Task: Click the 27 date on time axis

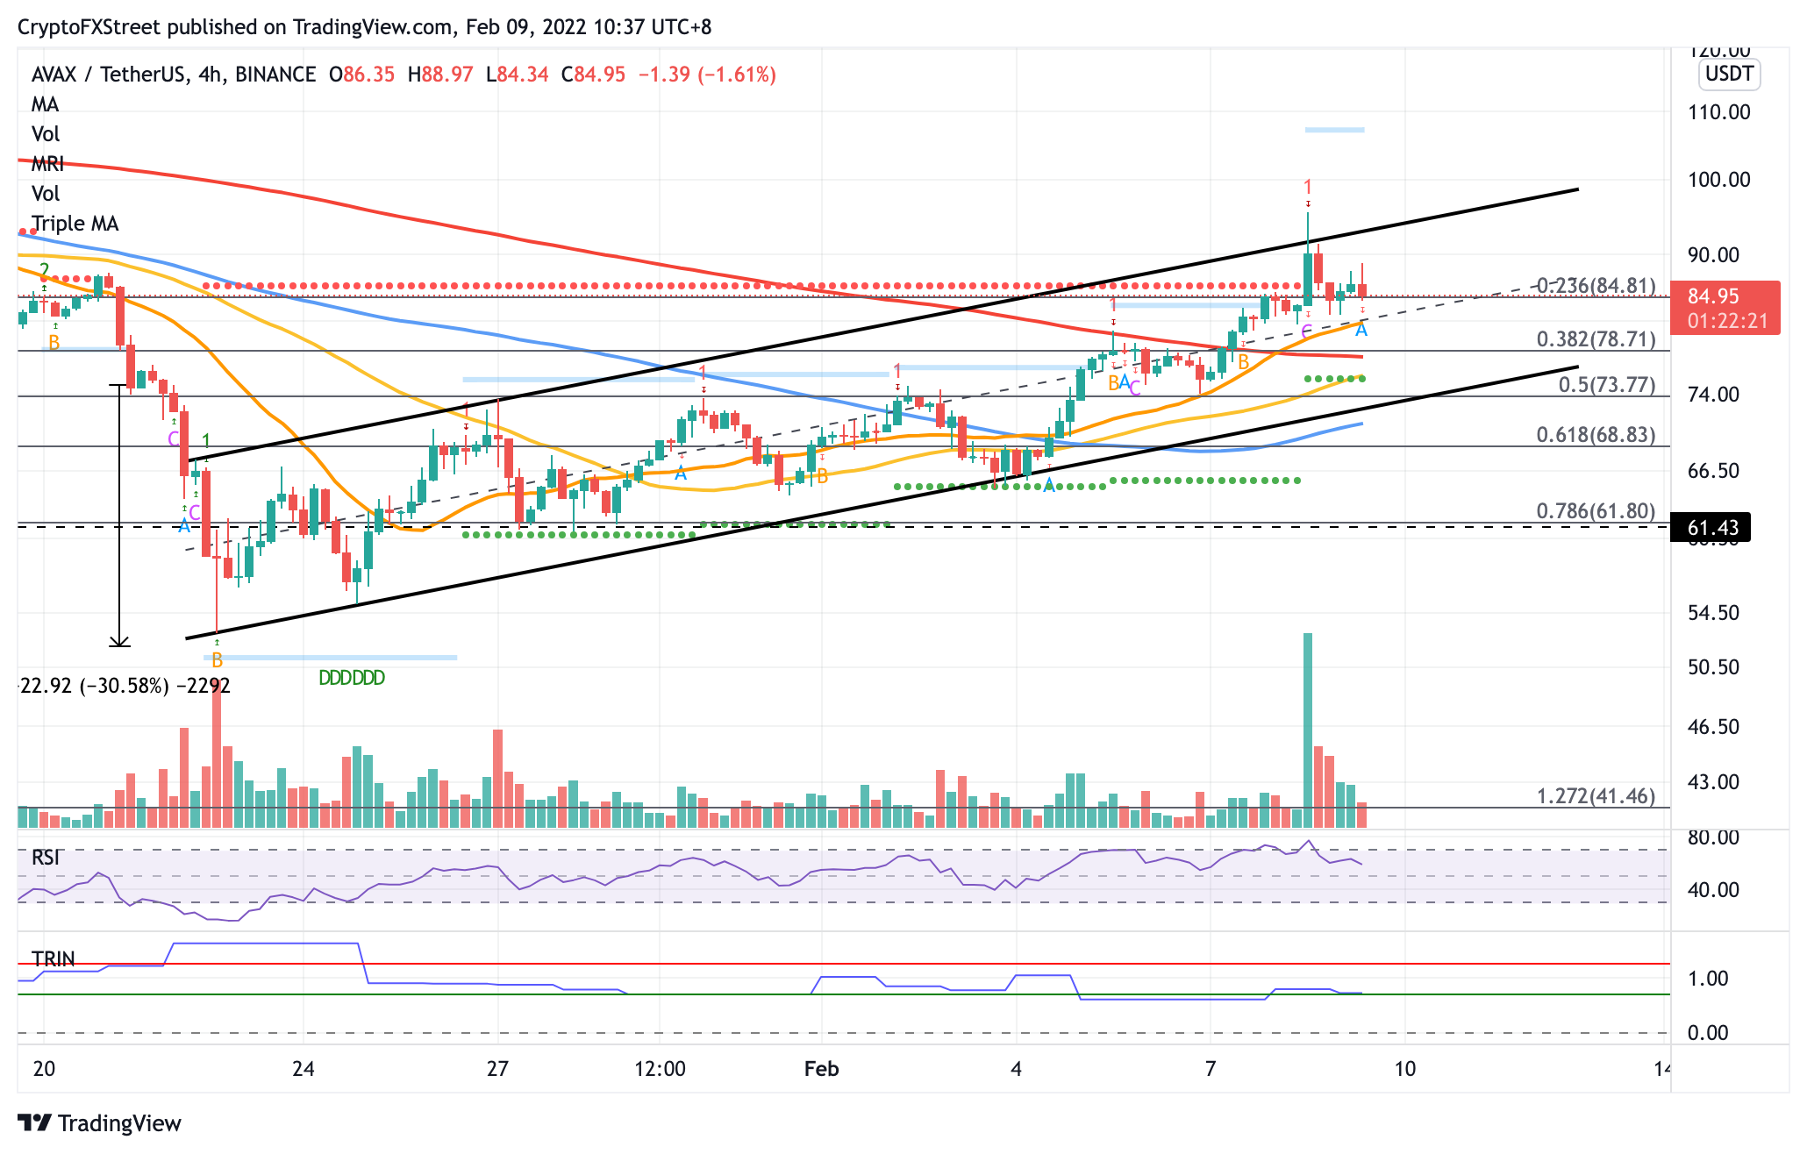Action: click(x=497, y=1069)
